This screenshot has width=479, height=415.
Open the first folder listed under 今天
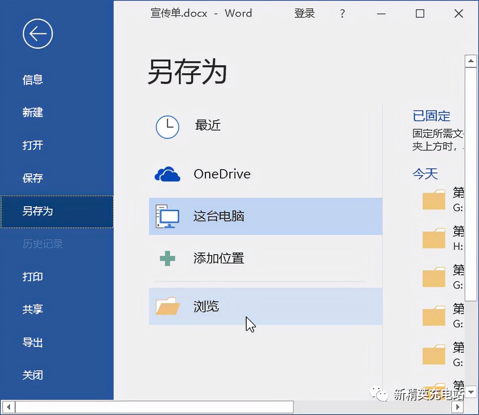pyautogui.click(x=434, y=199)
